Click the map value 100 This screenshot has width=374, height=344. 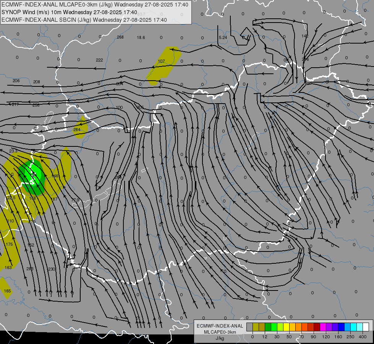pyautogui.click(x=119, y=107)
